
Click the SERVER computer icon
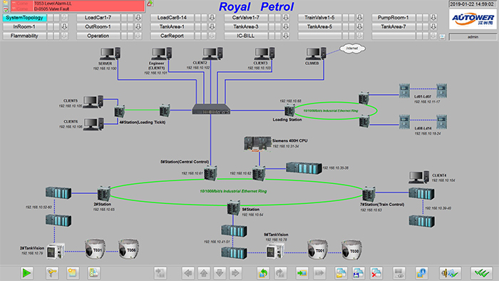click(110, 53)
